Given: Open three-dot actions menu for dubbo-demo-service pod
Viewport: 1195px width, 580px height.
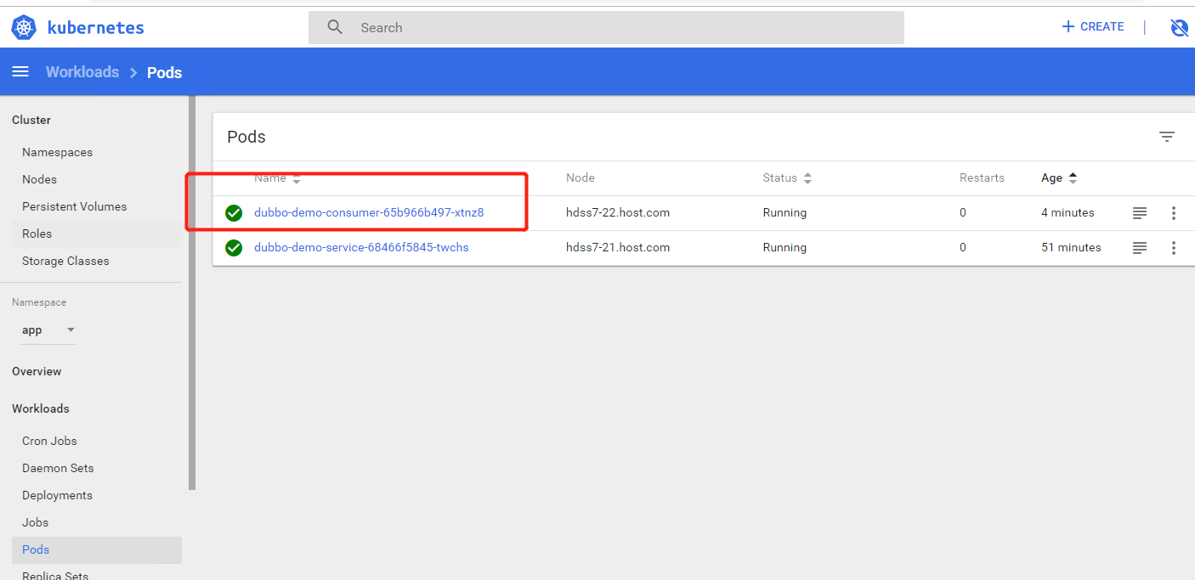Looking at the screenshot, I should pyautogui.click(x=1174, y=248).
